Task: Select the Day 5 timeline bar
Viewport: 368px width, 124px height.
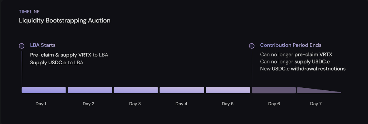Action: click(228, 90)
